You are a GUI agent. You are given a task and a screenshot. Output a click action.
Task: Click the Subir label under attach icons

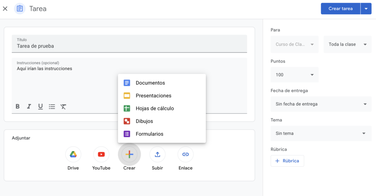pos(157,168)
